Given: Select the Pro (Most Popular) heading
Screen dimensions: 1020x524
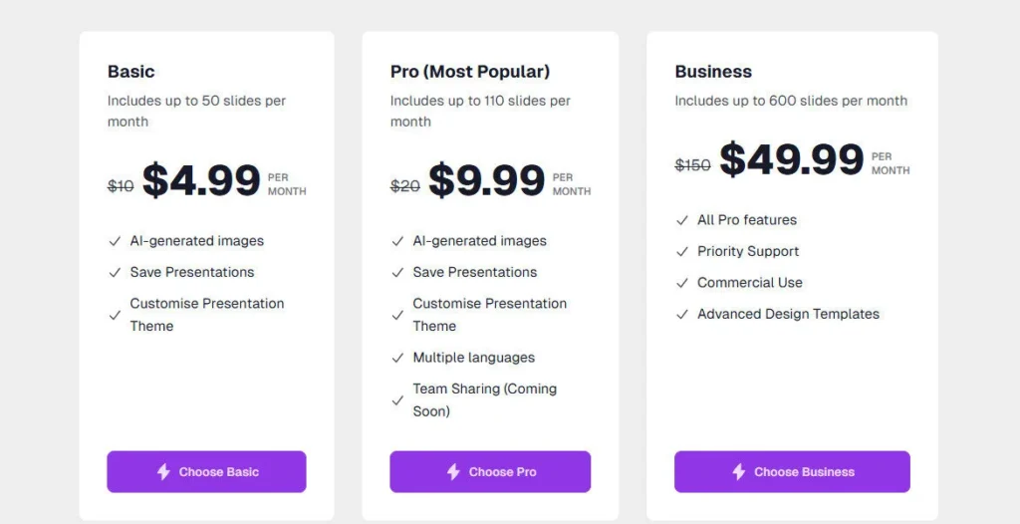Looking at the screenshot, I should pos(470,72).
